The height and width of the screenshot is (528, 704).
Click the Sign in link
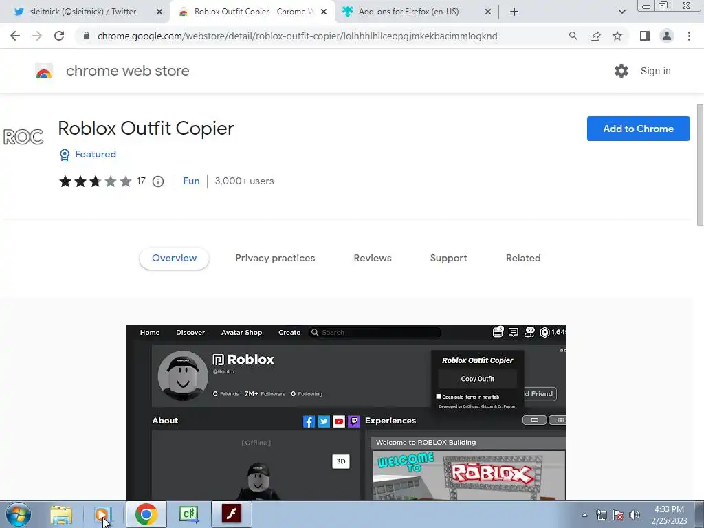[x=655, y=71]
